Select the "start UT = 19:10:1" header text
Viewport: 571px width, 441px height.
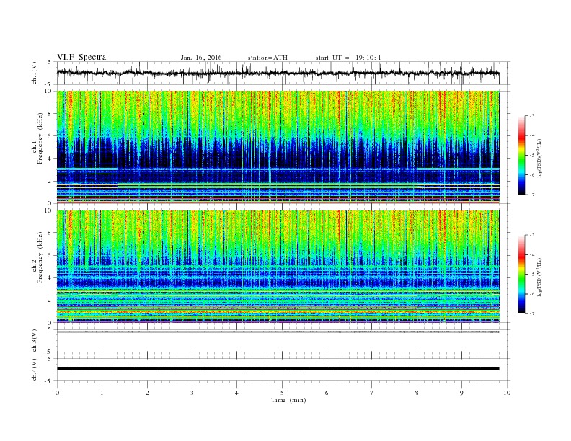[348, 58]
